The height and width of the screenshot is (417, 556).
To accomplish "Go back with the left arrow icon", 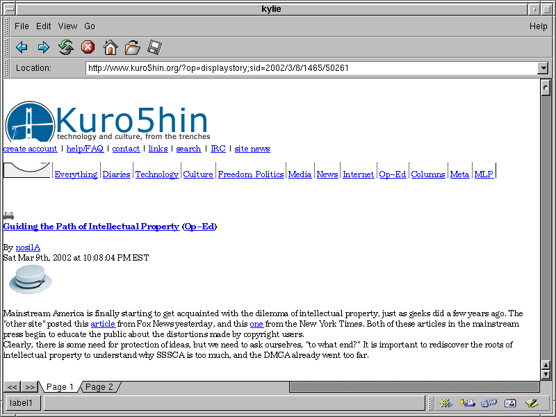I will click(x=22, y=47).
